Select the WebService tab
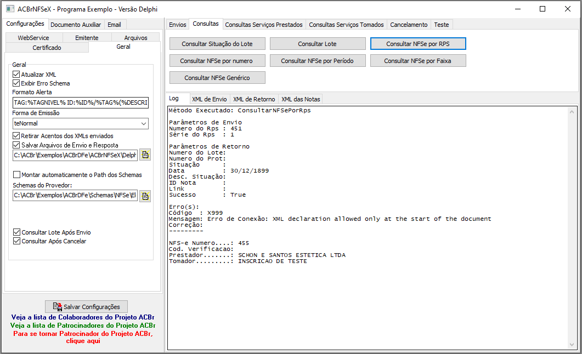This screenshot has height=354, width=582. [33, 38]
